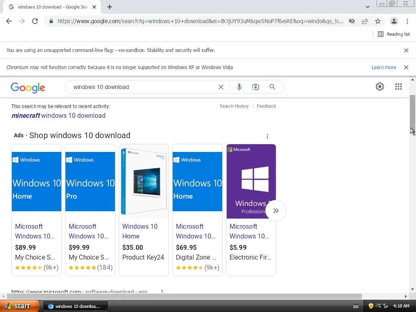
Task: Open Windows 10 Home $35.00 listing link
Action: pos(140,231)
